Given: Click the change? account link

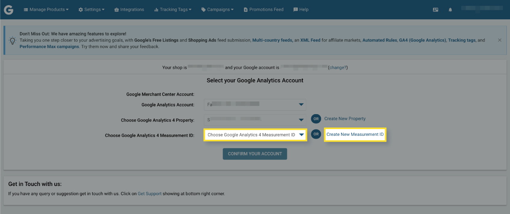Looking at the screenshot, I should point(338,68).
